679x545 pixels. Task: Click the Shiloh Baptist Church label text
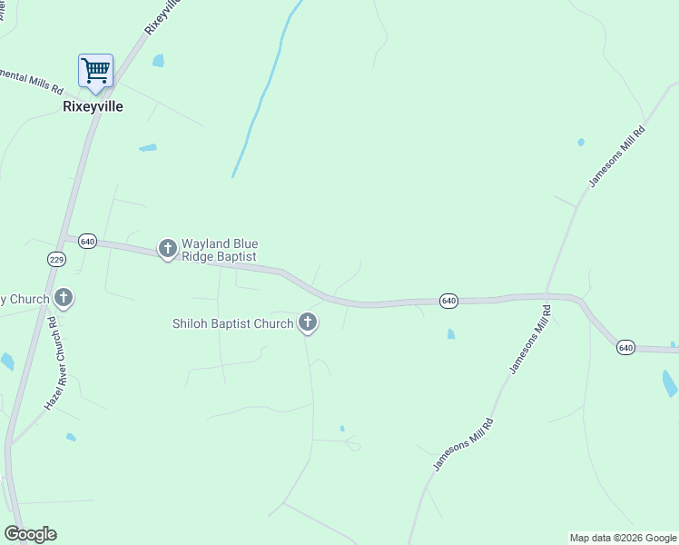[233, 323]
